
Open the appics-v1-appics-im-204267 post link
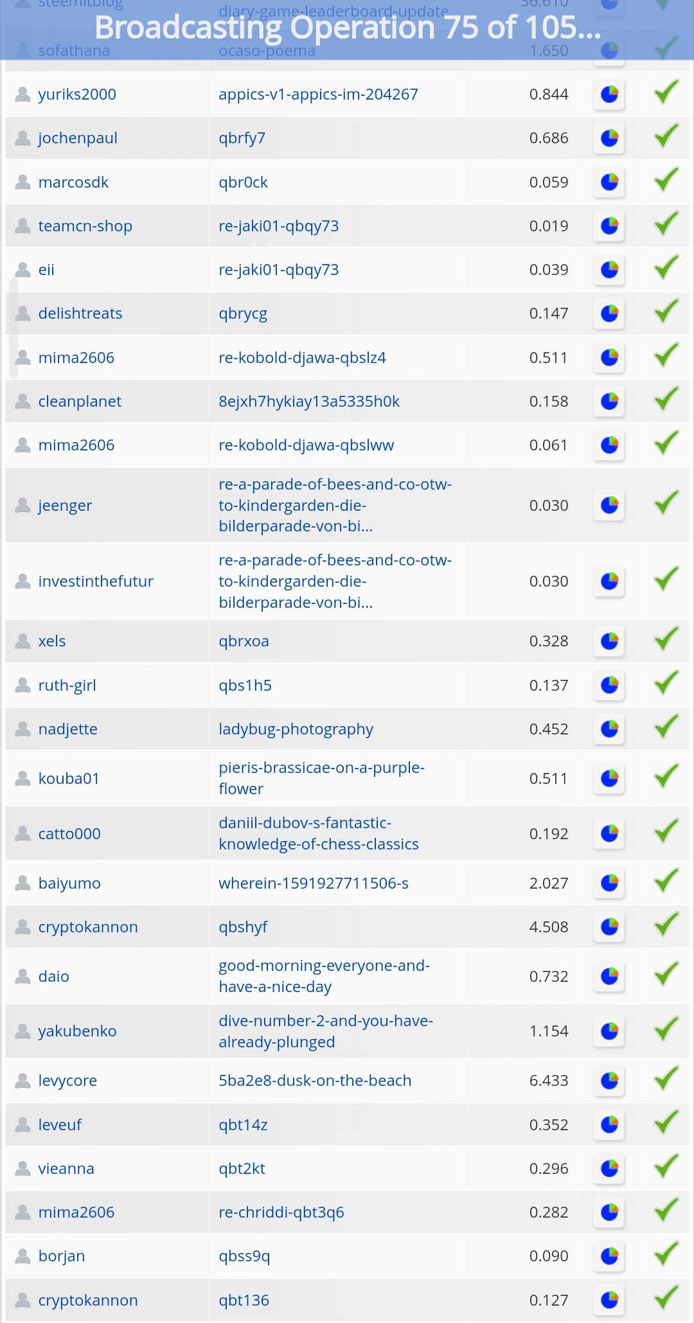[318, 94]
